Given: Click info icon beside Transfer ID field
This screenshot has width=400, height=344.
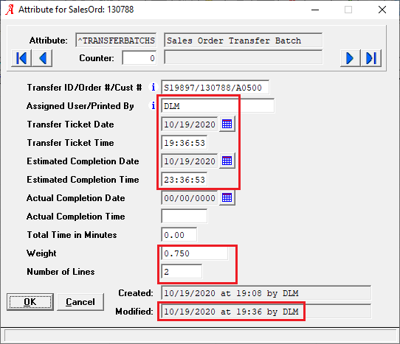Looking at the screenshot, I should (153, 88).
